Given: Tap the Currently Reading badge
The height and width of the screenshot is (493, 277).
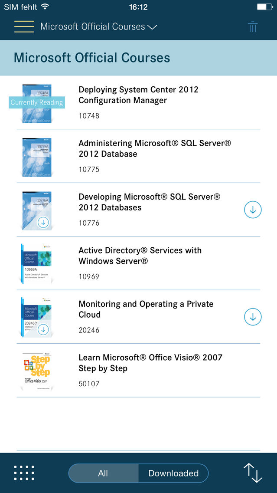Looking at the screenshot, I should (x=37, y=102).
